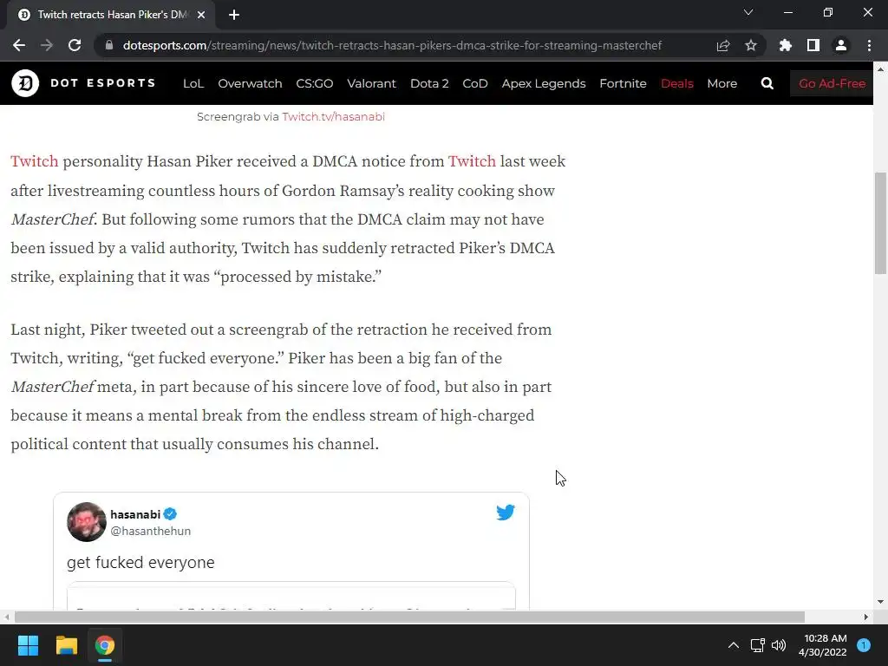Open Chrome's three-dot menu
This screenshot has height=666, width=888.
[869, 45]
